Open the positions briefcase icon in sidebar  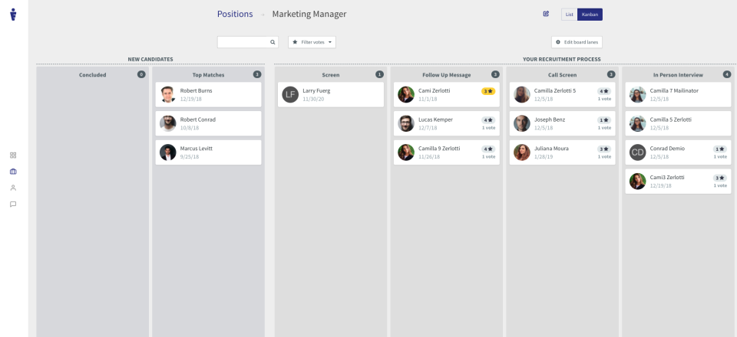pos(13,172)
